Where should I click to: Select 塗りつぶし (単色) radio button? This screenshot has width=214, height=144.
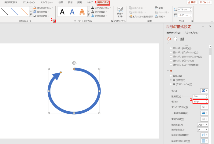pyautogui.click(x=171, y=48)
